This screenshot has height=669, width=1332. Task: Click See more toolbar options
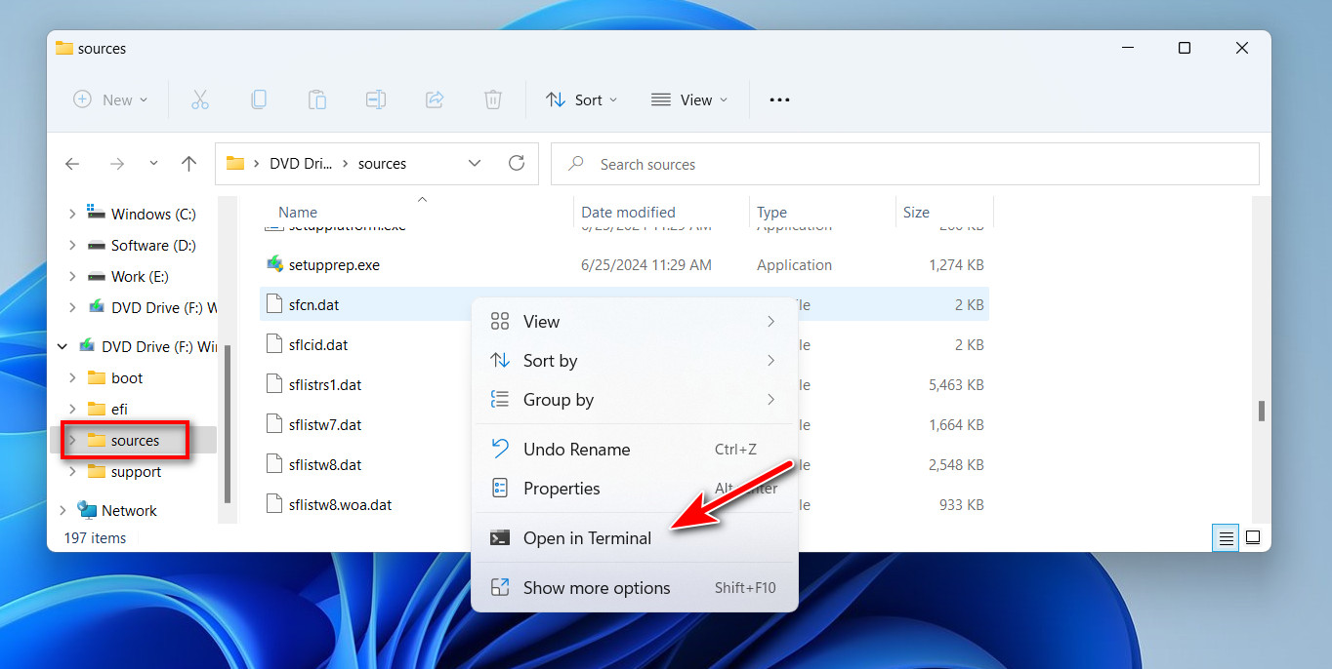point(778,98)
